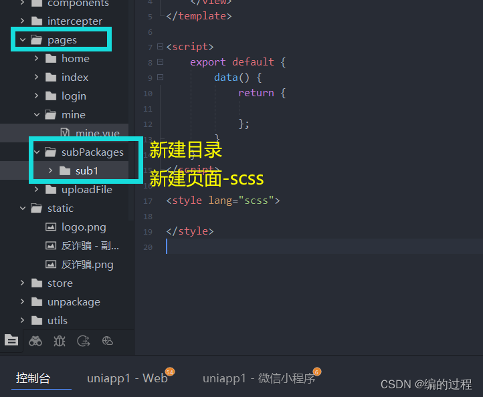Screen dimensions: 483x397
Task: Click the home folder icon
Action: pos(51,58)
